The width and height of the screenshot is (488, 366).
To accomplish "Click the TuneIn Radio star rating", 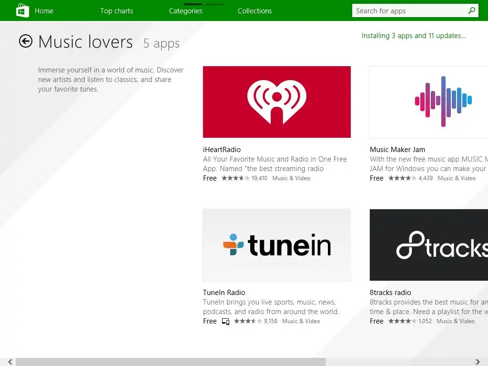I will click(x=248, y=321).
